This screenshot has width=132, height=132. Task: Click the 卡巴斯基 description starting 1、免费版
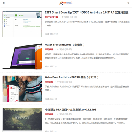click(x=87, y=121)
